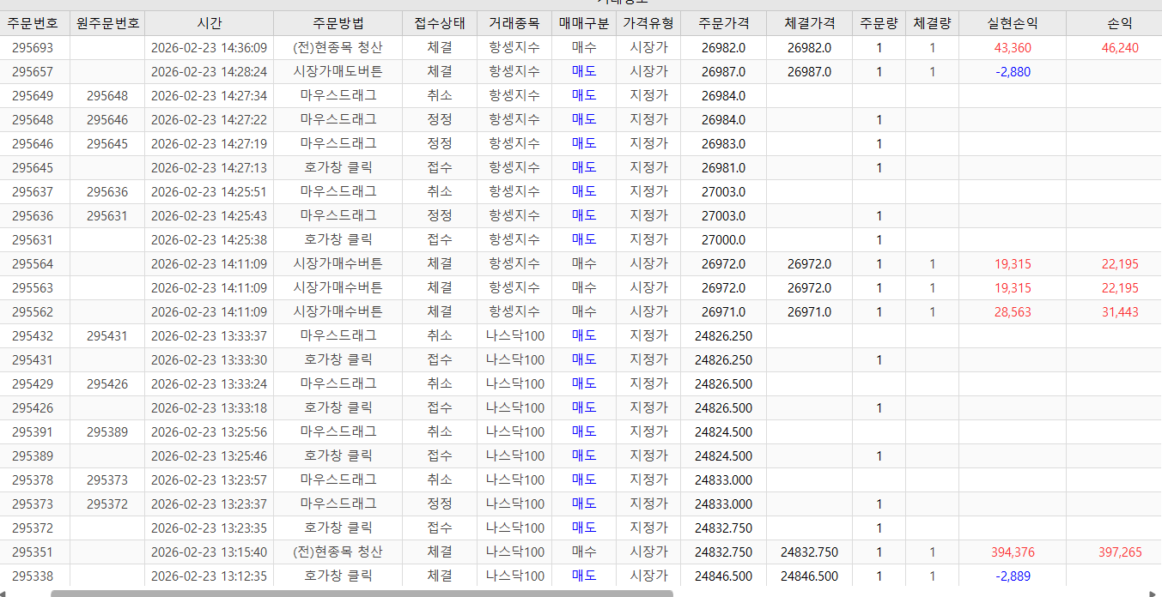Select order number 295351 cell

tap(33, 552)
